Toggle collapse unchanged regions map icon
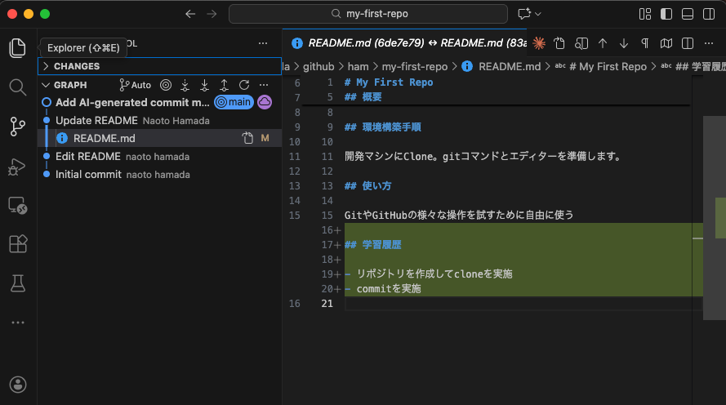The width and height of the screenshot is (726, 405). click(666, 43)
